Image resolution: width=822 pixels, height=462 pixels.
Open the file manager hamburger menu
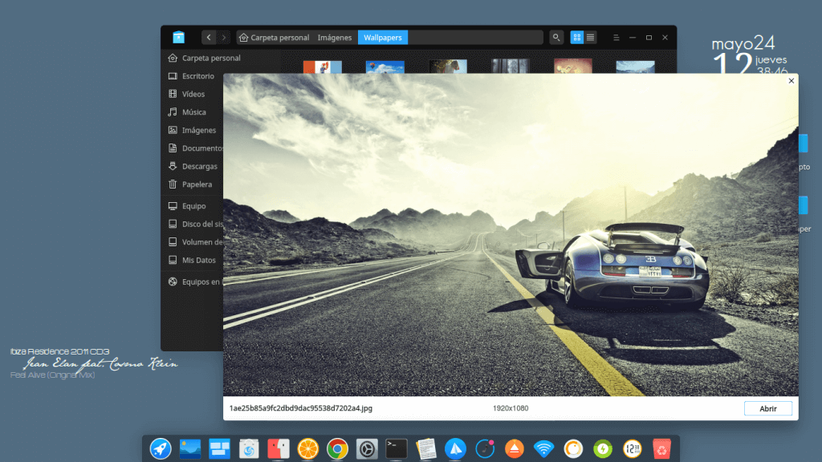[615, 37]
